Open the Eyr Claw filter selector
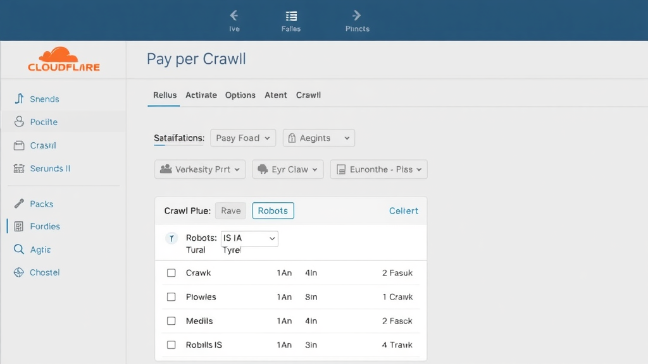 click(287, 169)
